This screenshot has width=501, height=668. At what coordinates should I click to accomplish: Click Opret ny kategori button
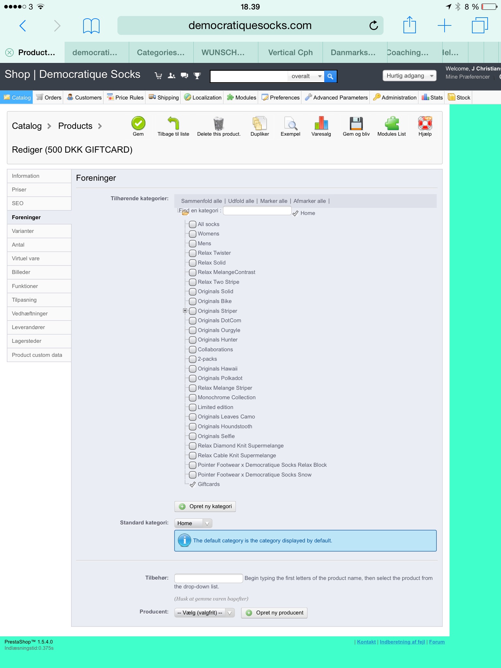[x=205, y=507]
